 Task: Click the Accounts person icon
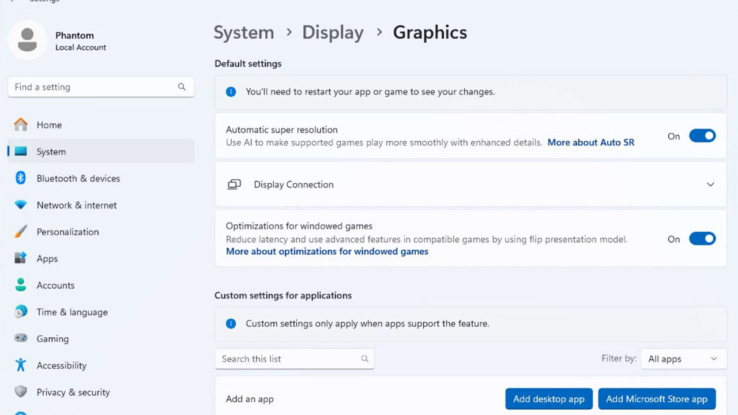pos(21,285)
